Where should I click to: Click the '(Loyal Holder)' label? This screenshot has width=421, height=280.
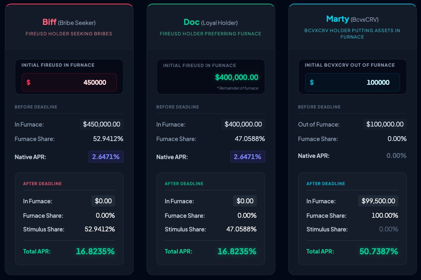tap(219, 23)
